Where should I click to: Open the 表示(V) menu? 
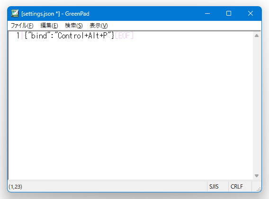(99, 26)
